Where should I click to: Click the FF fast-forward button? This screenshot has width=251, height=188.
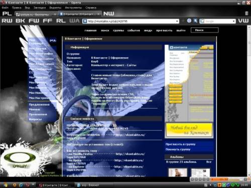tap(48, 21)
